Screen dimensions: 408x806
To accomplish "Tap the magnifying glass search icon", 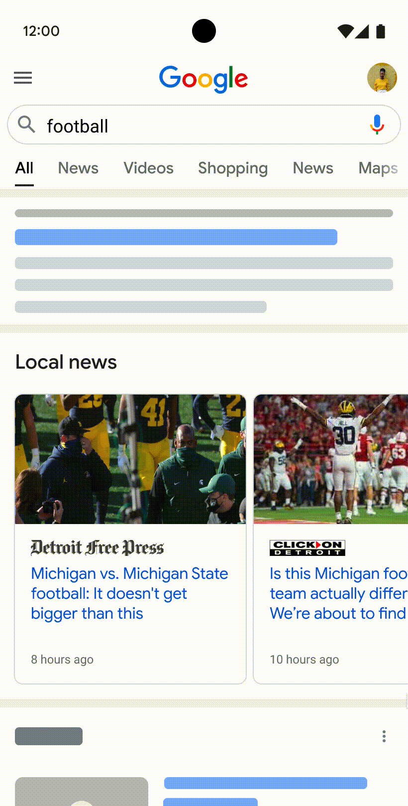I will point(26,125).
